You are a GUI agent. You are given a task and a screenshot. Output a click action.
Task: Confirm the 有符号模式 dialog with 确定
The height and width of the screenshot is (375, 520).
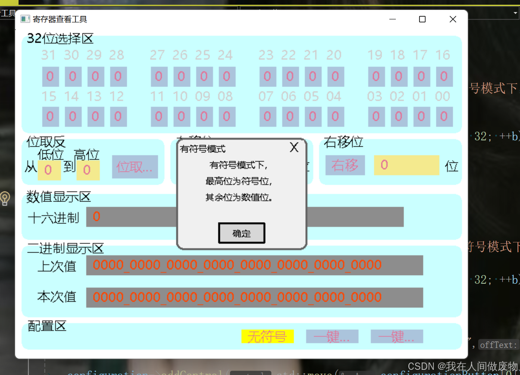click(x=241, y=233)
